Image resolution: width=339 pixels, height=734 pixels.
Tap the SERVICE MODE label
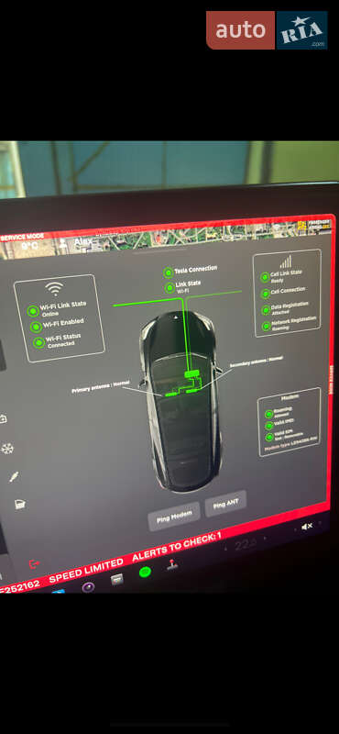[22, 237]
